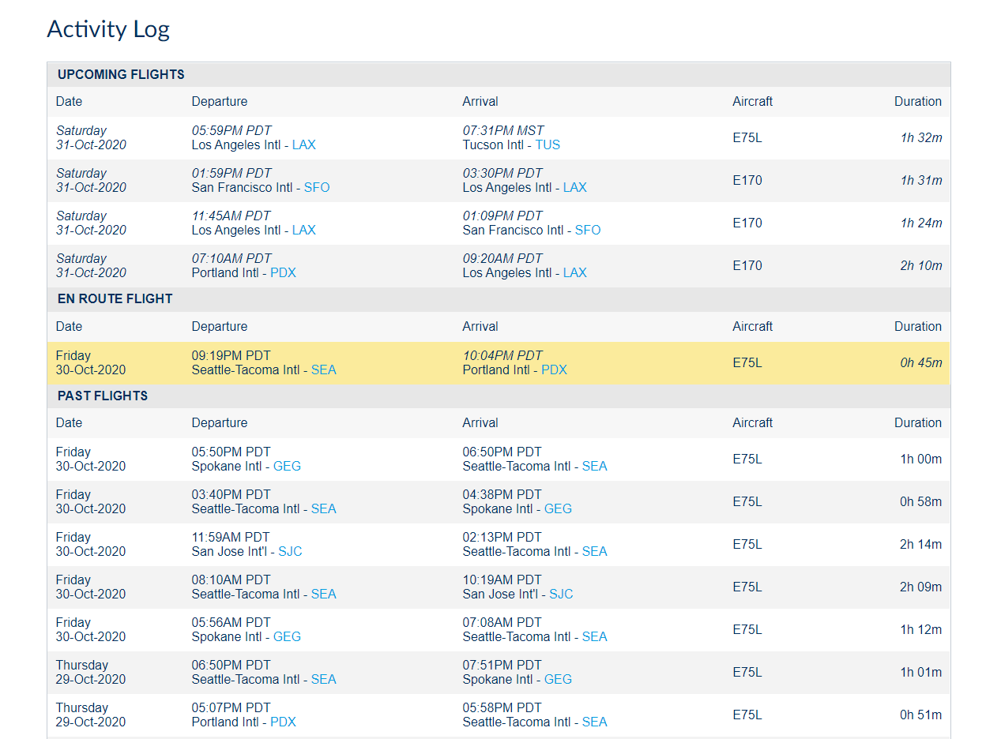Viewport: 1001px width, 739px height.
Task: Click PDX departure link of 07:10AM flight
Action: tap(284, 273)
